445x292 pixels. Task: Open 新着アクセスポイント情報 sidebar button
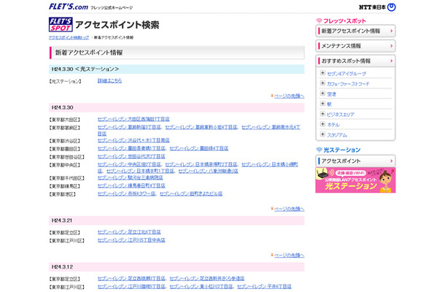355,31
